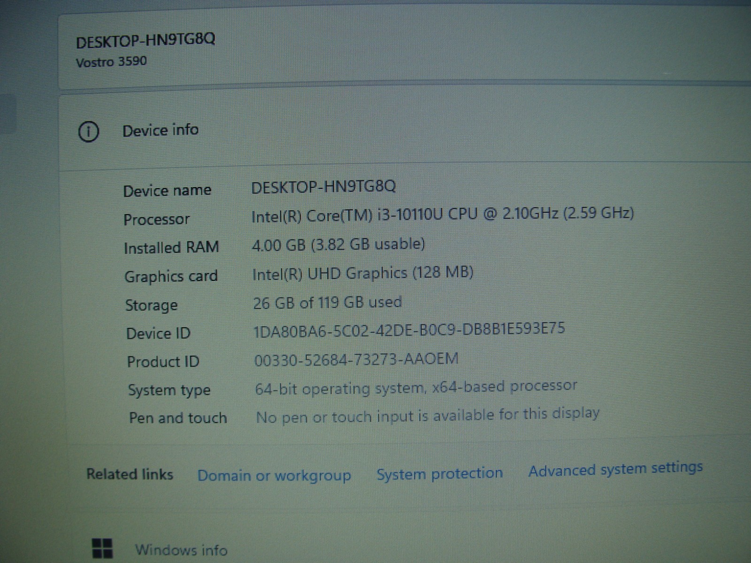Select the 64-bit operating system value
Viewport: 751px width, 563px height.
pyautogui.click(x=416, y=388)
